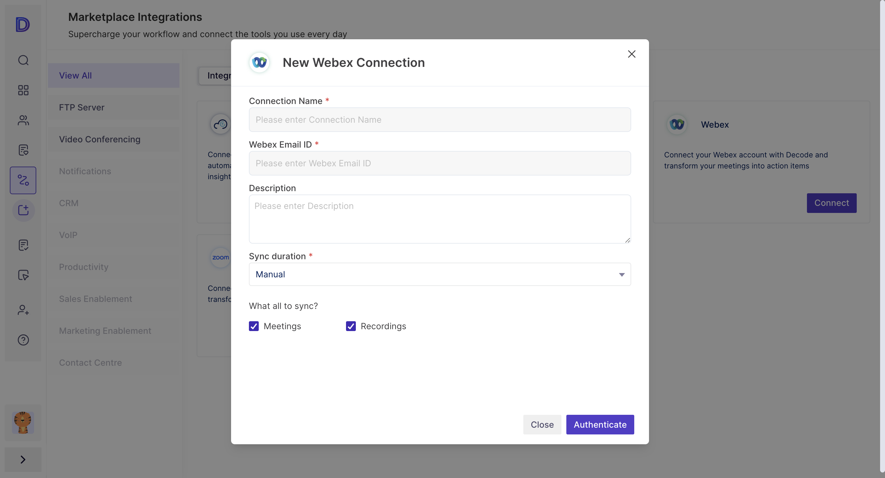Select the Sales Enablement category
This screenshot has height=478, width=885.
(x=113, y=299)
